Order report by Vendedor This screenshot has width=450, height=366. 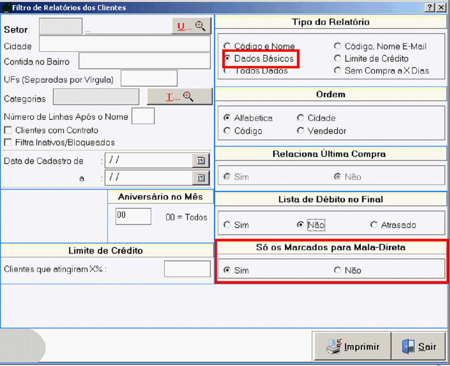pos(301,131)
